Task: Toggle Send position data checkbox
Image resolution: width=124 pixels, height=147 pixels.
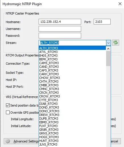Action: [8, 105]
